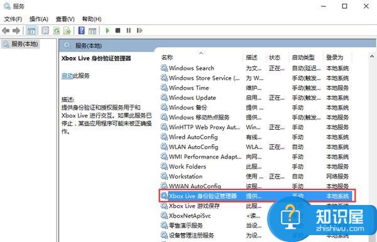Select the Xbox Live 游戏保存 row
Screen dimensions: 377x242
coord(256,206)
